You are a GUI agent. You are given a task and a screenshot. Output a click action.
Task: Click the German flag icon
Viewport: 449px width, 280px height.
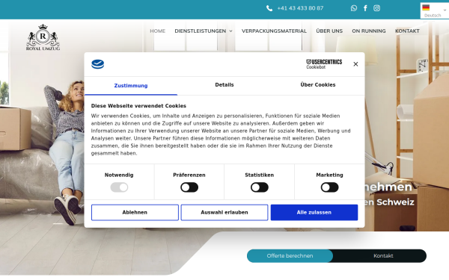pos(426,7)
